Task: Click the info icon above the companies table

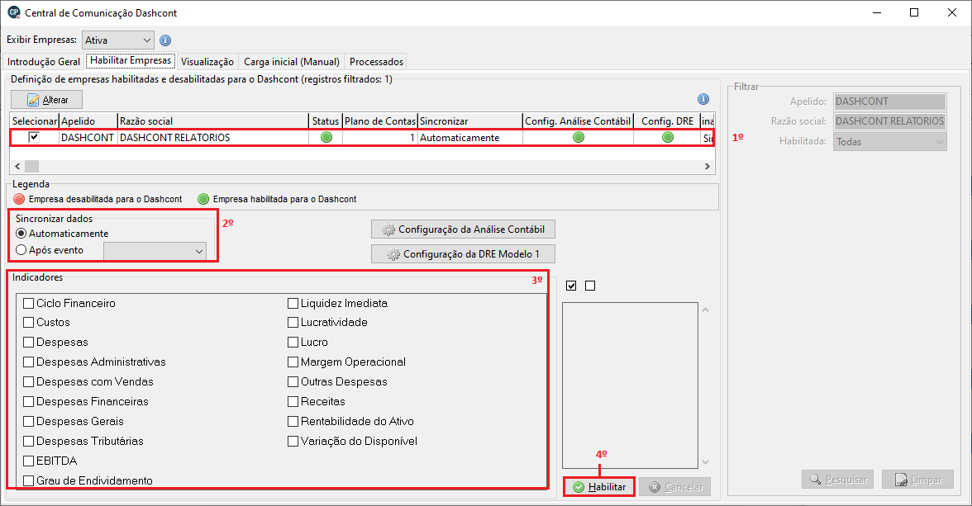Action: (x=703, y=99)
